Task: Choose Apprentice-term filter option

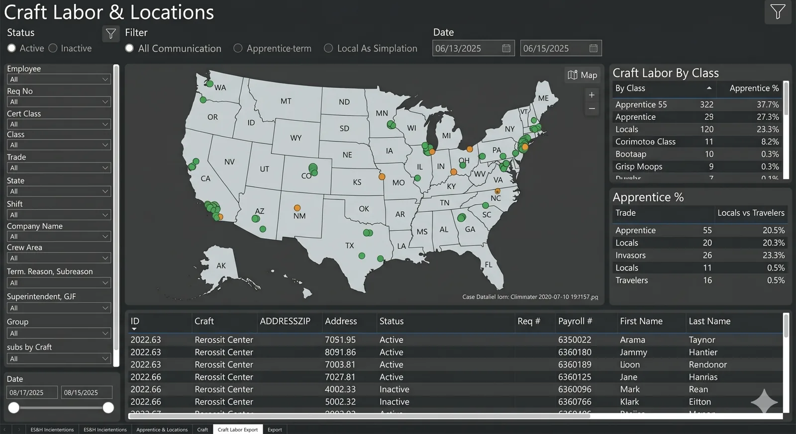Action: [238, 48]
